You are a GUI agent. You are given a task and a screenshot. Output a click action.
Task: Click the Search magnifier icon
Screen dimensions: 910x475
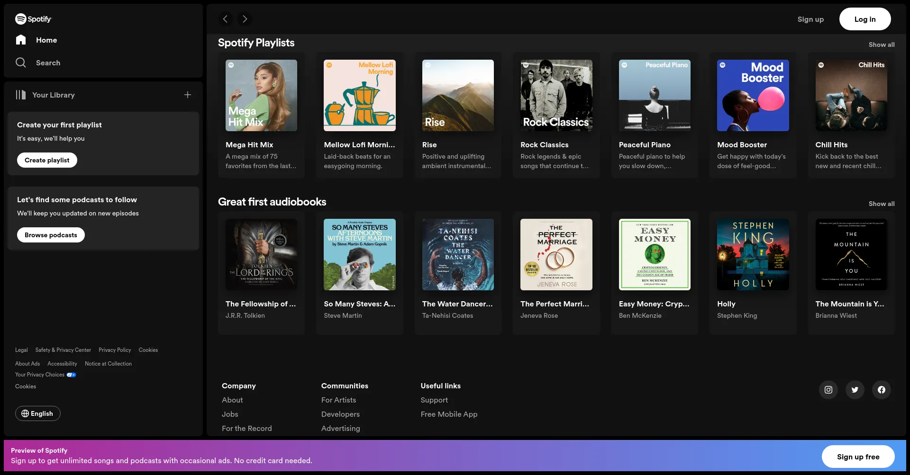[21, 63]
